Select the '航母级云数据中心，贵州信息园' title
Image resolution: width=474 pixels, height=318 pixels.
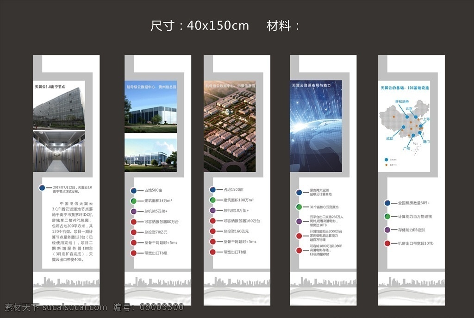pos(151,87)
